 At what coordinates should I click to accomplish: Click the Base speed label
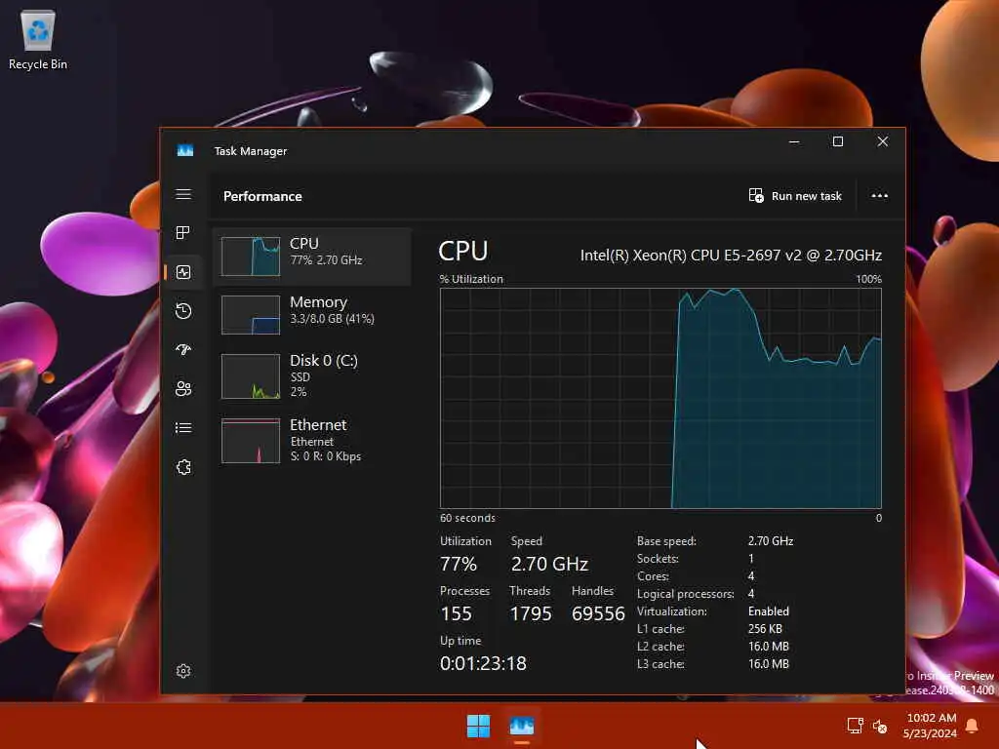[666, 540]
